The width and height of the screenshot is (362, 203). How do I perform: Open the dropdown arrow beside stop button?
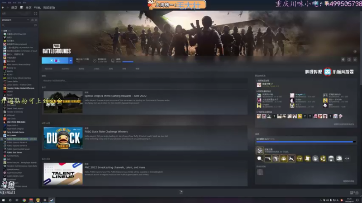71,60
